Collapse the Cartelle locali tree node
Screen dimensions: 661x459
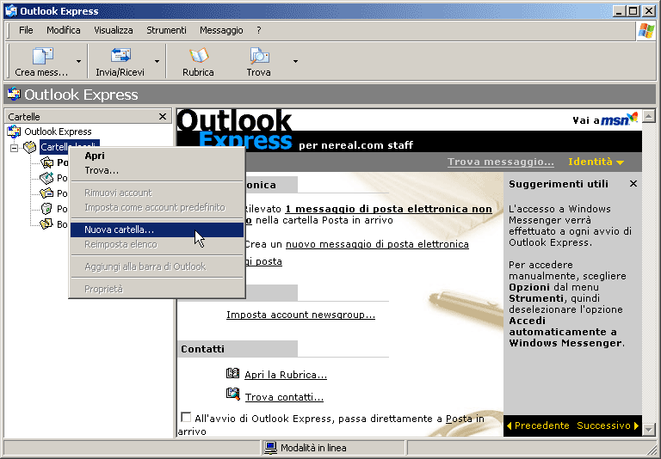[x=15, y=148]
